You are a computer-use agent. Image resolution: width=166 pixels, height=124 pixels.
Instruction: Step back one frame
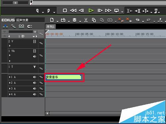pyautogui.click(x=81, y=11)
